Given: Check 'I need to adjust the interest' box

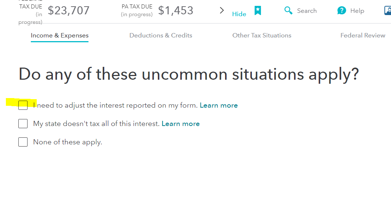Looking at the screenshot, I should (23, 105).
